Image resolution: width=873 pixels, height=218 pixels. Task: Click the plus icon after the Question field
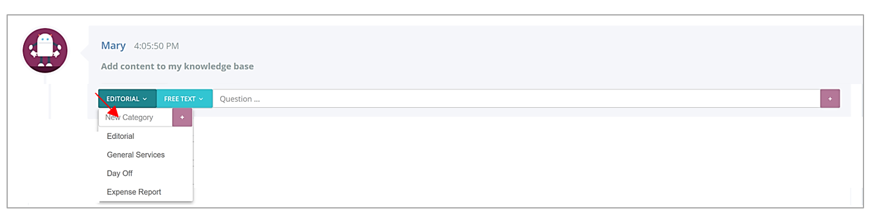pos(830,99)
